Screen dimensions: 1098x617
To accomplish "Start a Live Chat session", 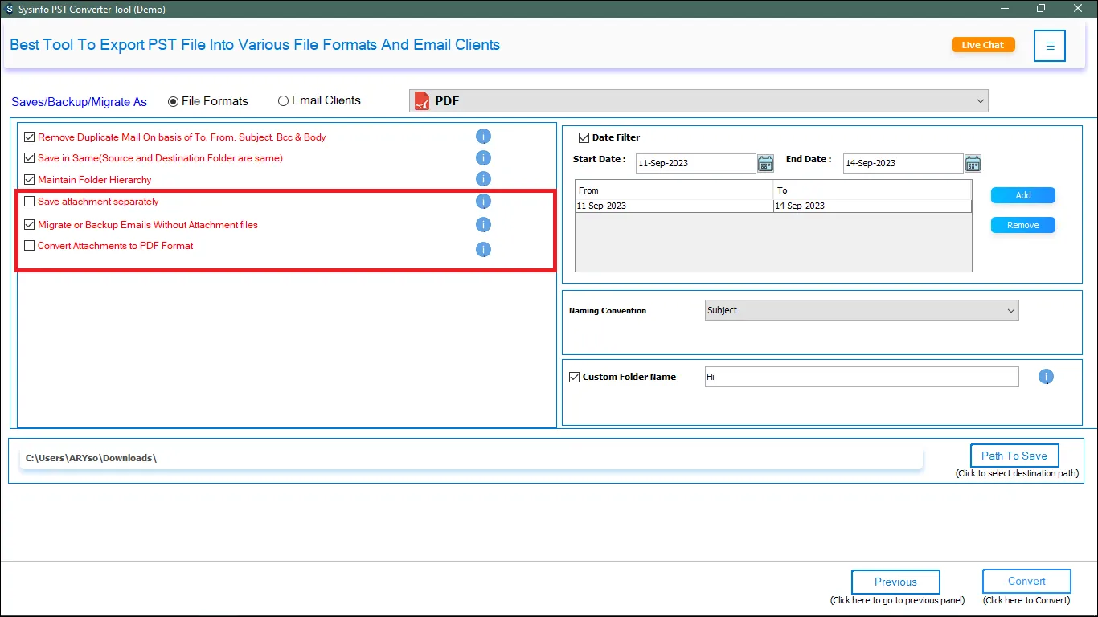I will pos(983,45).
